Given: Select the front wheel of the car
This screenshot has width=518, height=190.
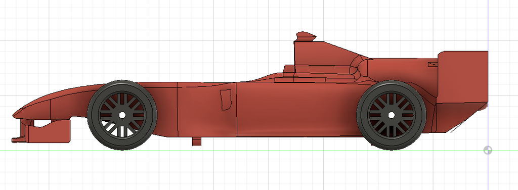Looking at the screenshot, I should tap(122, 115).
